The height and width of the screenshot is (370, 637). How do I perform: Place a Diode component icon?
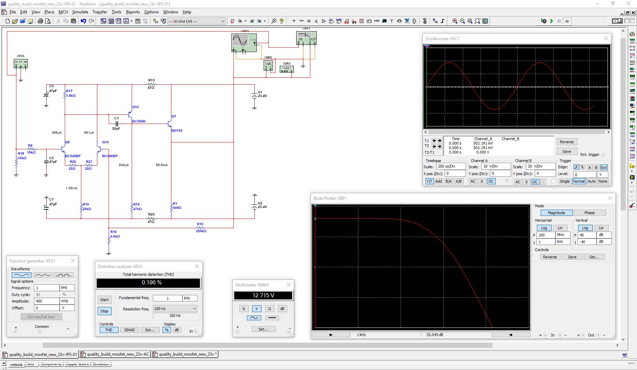click(x=309, y=21)
